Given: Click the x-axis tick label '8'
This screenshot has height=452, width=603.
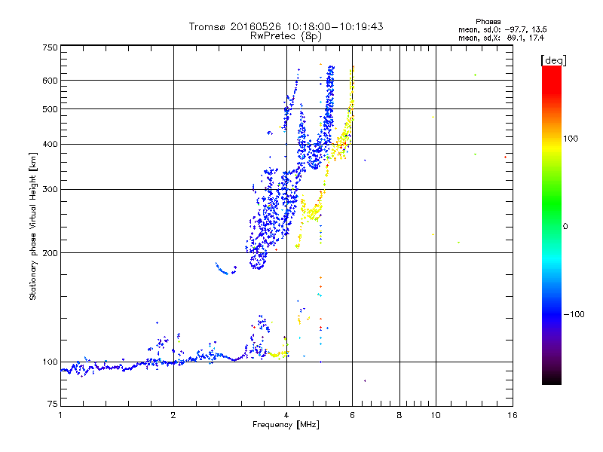Looking at the screenshot, I should [399, 415].
